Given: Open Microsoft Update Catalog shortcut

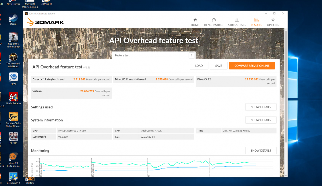Looking at the screenshot, I should click(30, 4).
